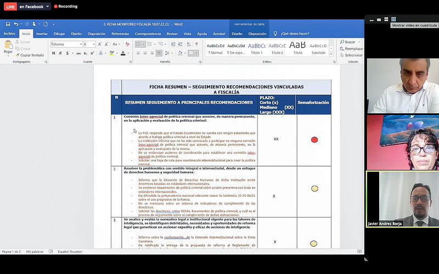Open Customize Quick Access Toolbar arrow
This screenshot has height=274, width=439.
tap(54, 24)
